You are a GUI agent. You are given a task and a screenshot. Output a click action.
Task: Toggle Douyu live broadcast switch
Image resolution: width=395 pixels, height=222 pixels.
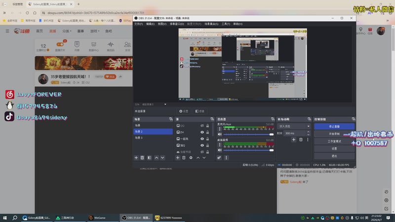coord(60,44)
